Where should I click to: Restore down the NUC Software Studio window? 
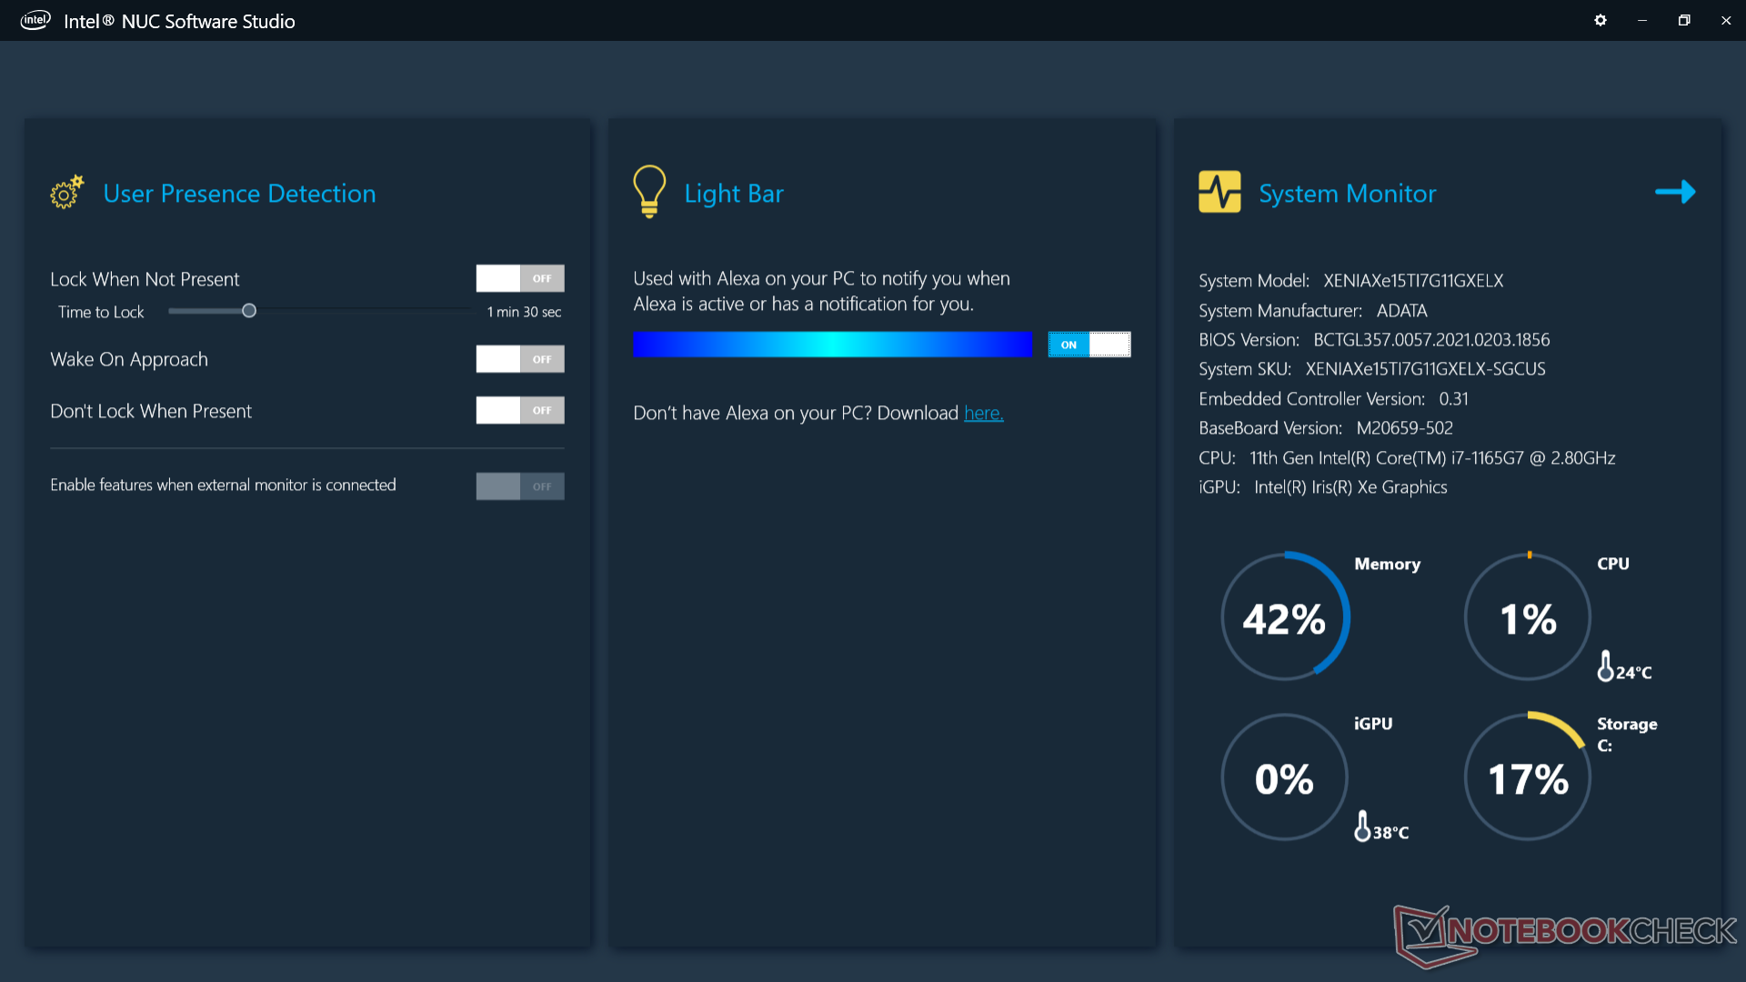tap(1684, 20)
